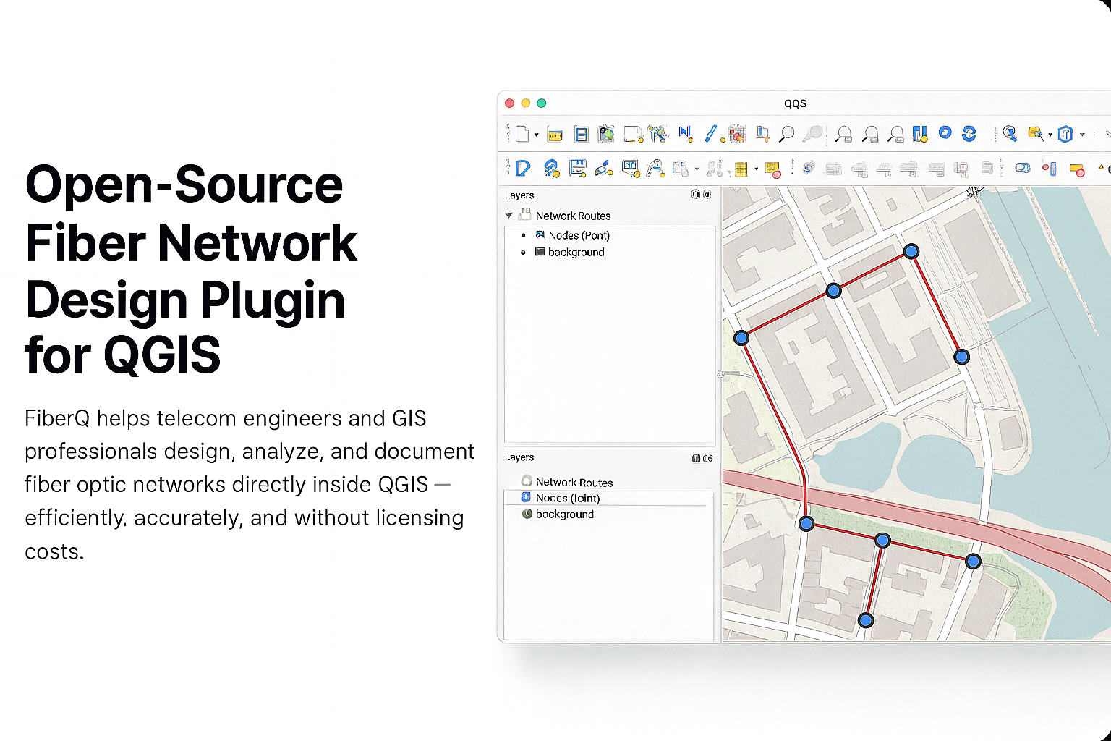Click the blue digitizing shape icon
This screenshot has height=741, width=1111.
(522, 169)
